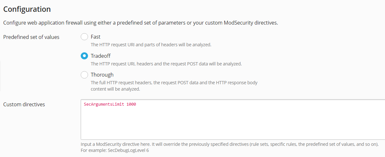Click the "Custom directives" field label
The height and width of the screenshot is (157, 385).
(24, 104)
